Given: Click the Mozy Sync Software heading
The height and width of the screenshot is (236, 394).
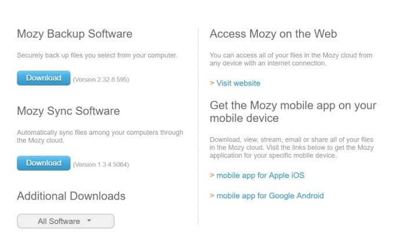Looking at the screenshot, I should (68, 111).
